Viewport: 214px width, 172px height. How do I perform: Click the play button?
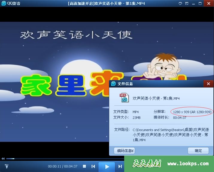pyautogui.click(x=107, y=166)
